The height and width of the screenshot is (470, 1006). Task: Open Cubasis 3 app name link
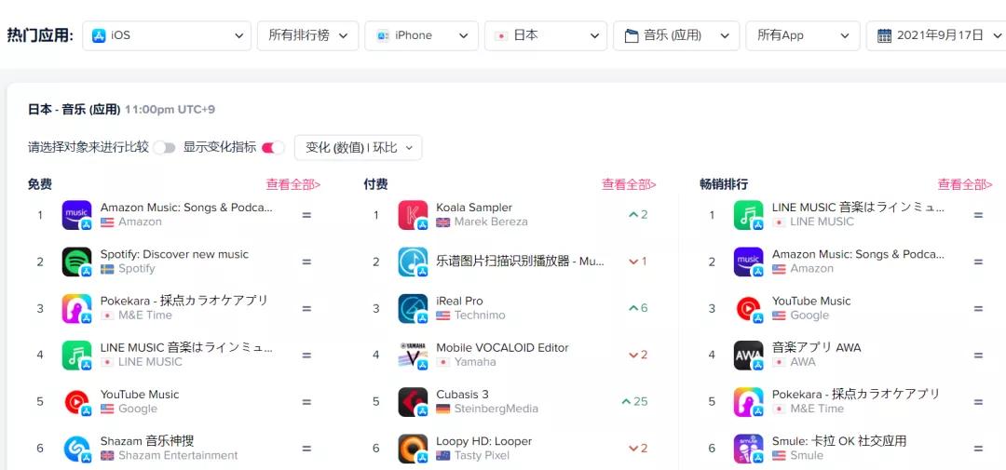[462, 395]
